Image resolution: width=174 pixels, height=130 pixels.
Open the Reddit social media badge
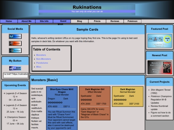pos(15,43)
